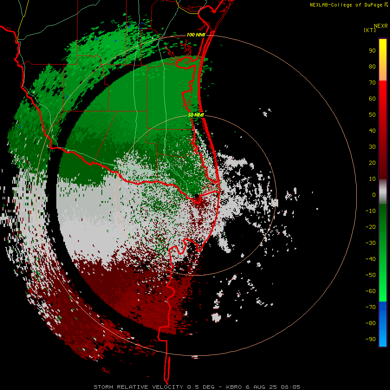Click the -10 legend value
The width and height of the screenshot is (390, 390).
(x=370, y=211)
